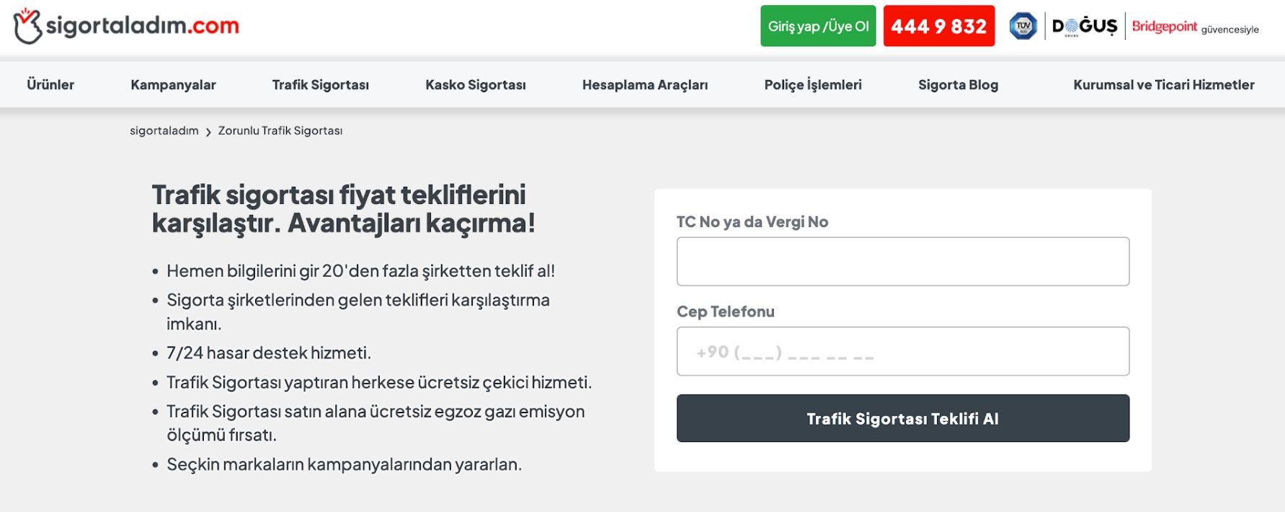
Task: Select Trafik Sigortası in navigation bar
Action: pyautogui.click(x=320, y=85)
